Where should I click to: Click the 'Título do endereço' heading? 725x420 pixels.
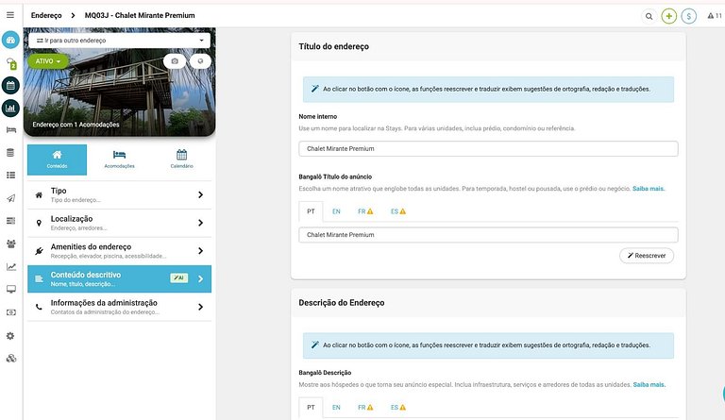click(334, 46)
